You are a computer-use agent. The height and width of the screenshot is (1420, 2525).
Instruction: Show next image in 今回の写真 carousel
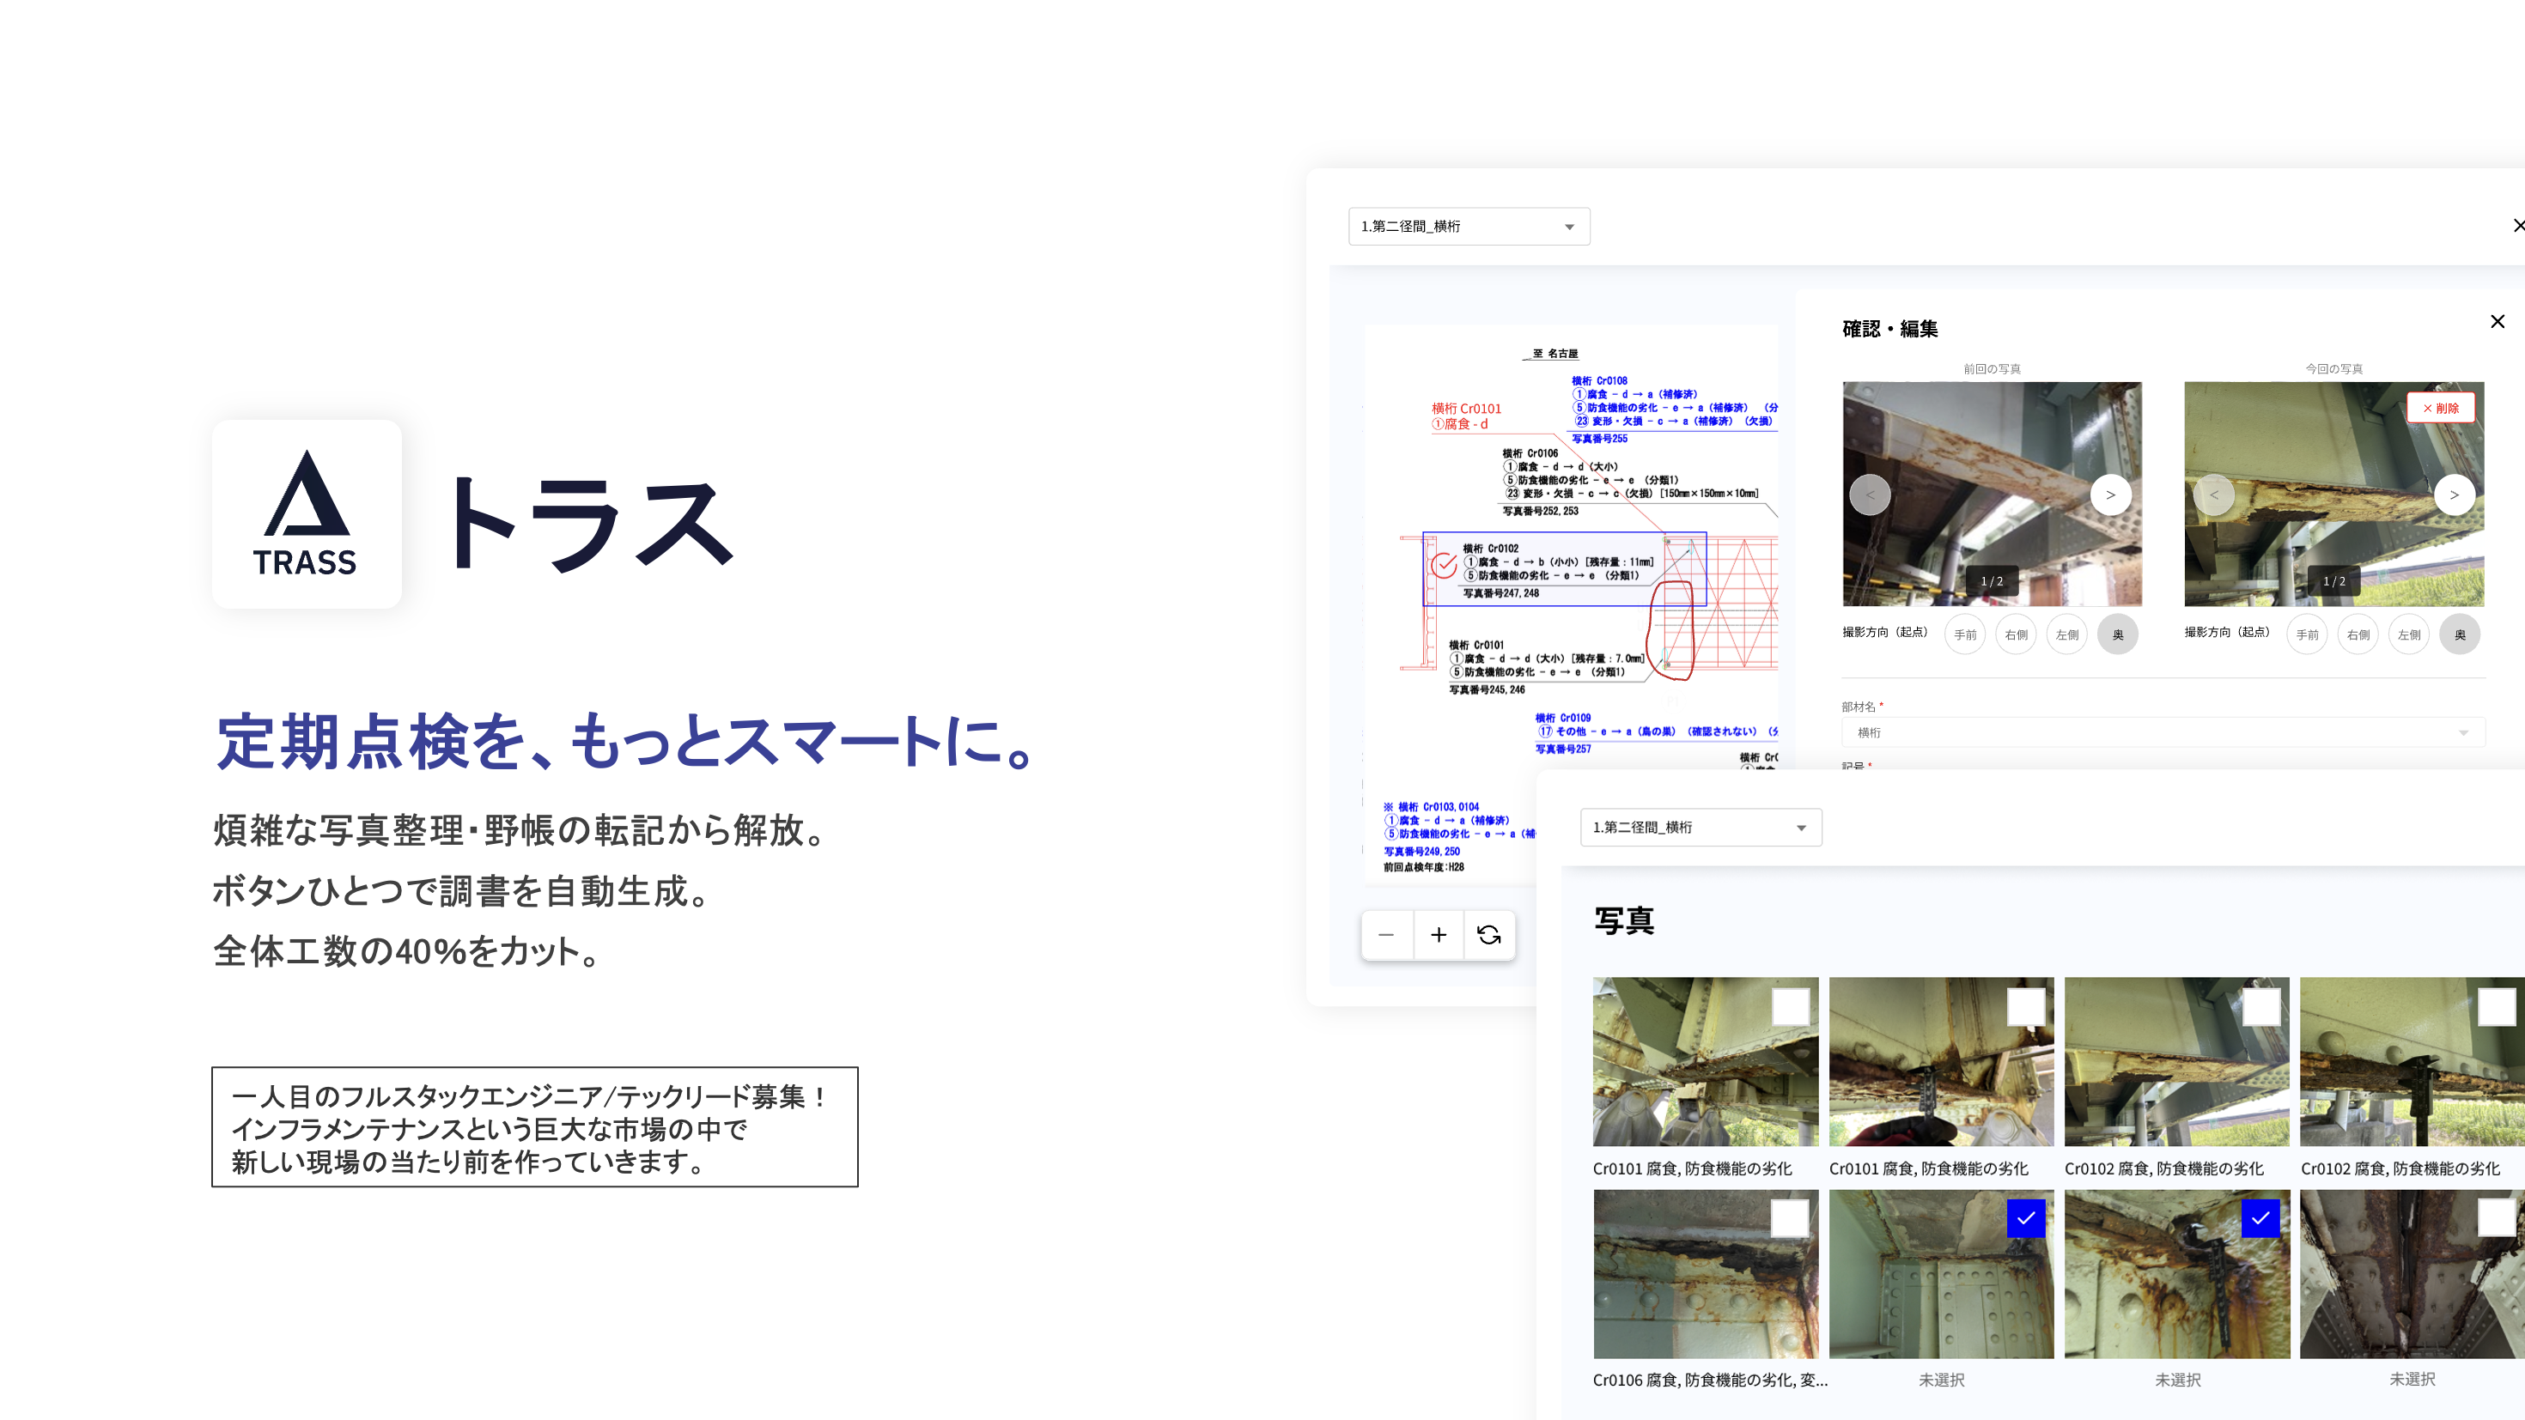point(2455,494)
